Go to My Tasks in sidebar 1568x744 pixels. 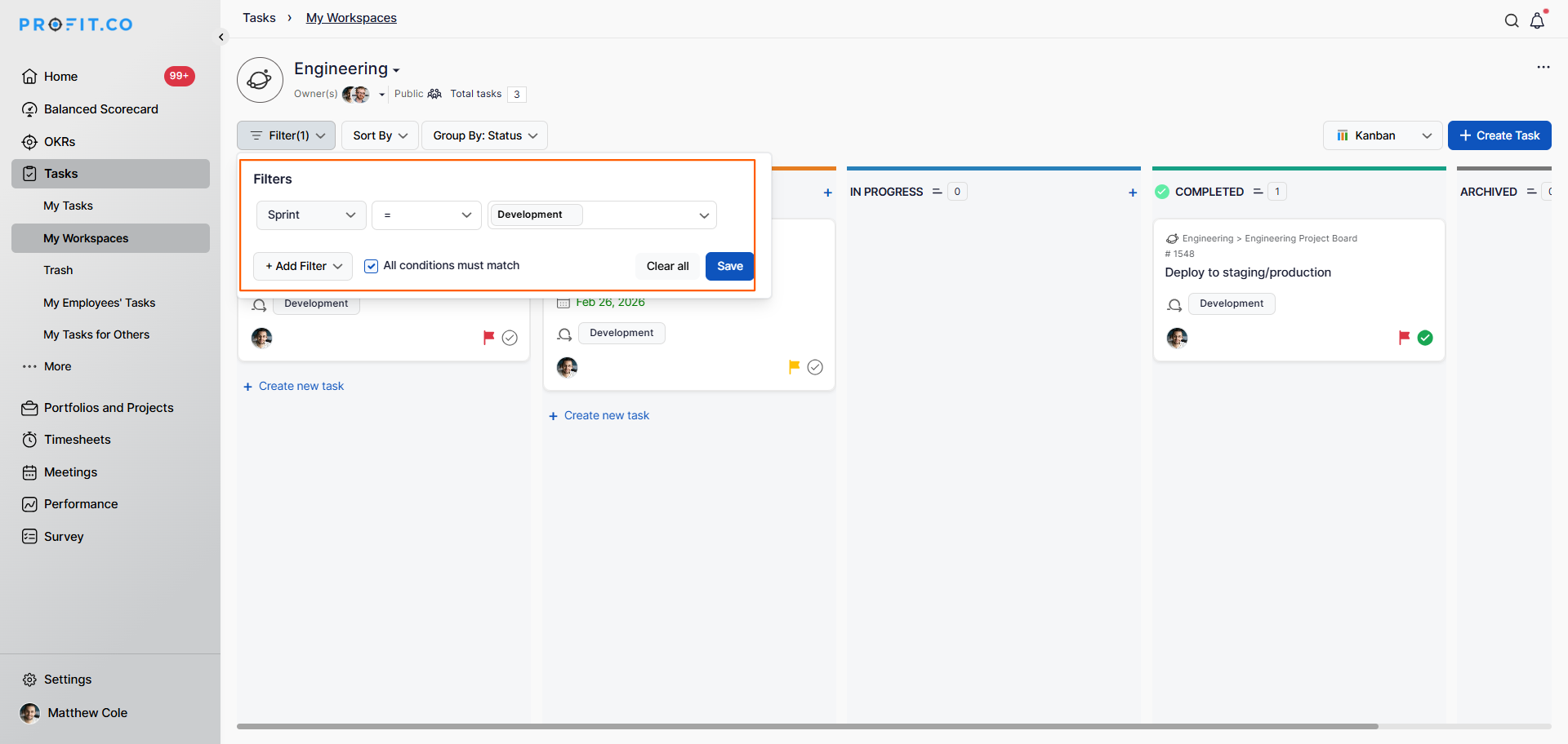point(68,206)
